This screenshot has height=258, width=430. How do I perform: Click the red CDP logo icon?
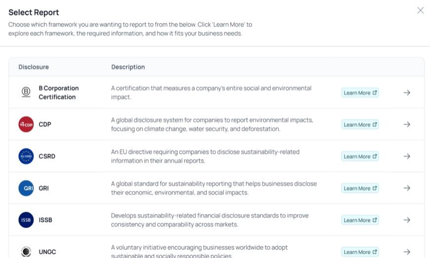pos(26,125)
